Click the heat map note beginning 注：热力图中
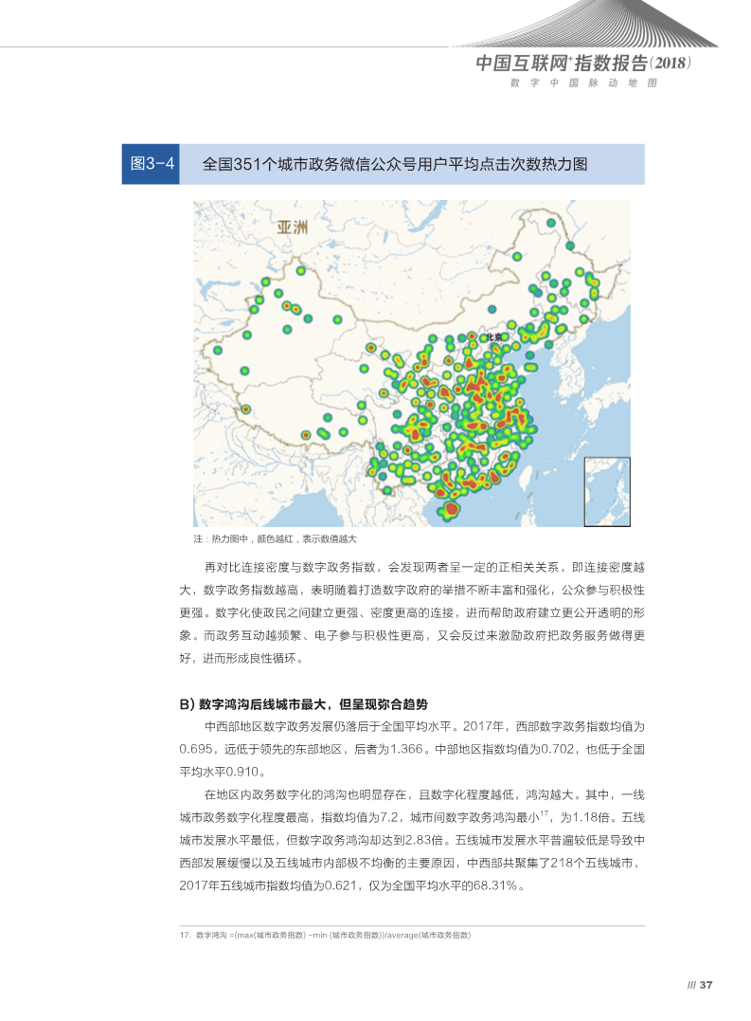The width and height of the screenshot is (751, 1021). pos(275,538)
